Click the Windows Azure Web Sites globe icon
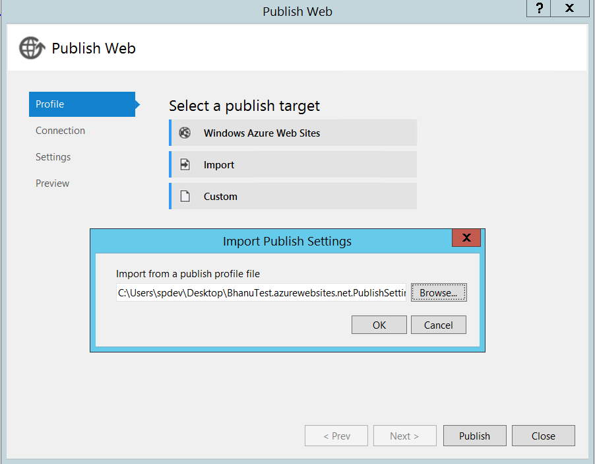The image size is (595, 464). pos(185,133)
